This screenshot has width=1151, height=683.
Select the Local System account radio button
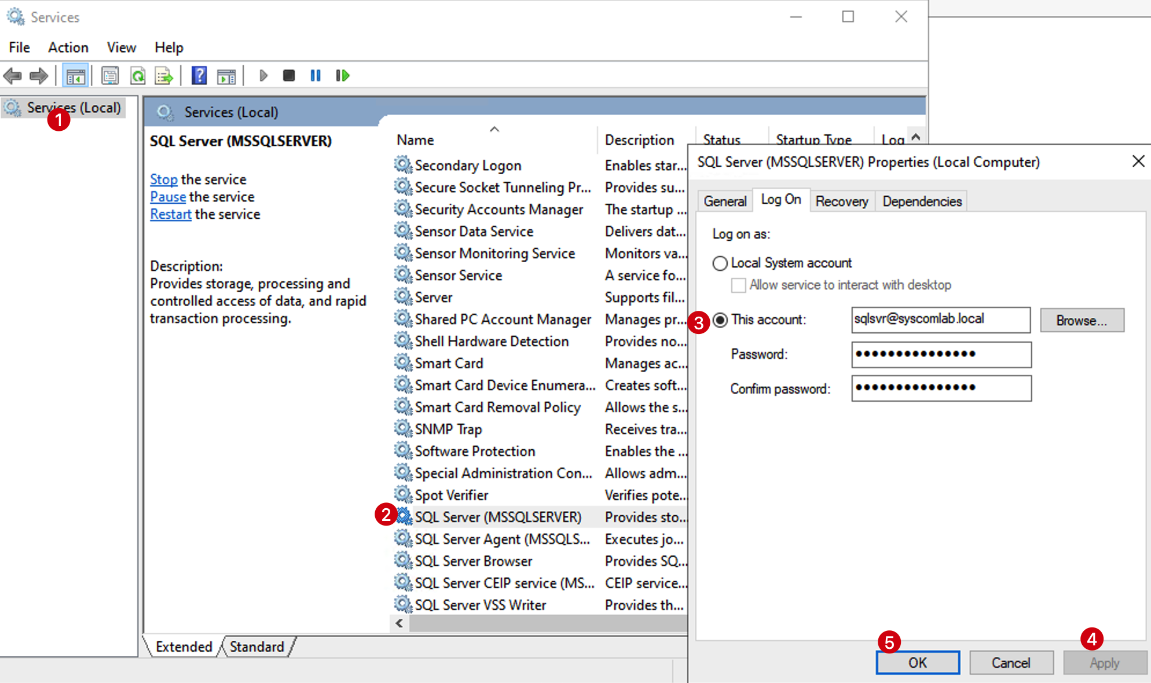tap(720, 263)
